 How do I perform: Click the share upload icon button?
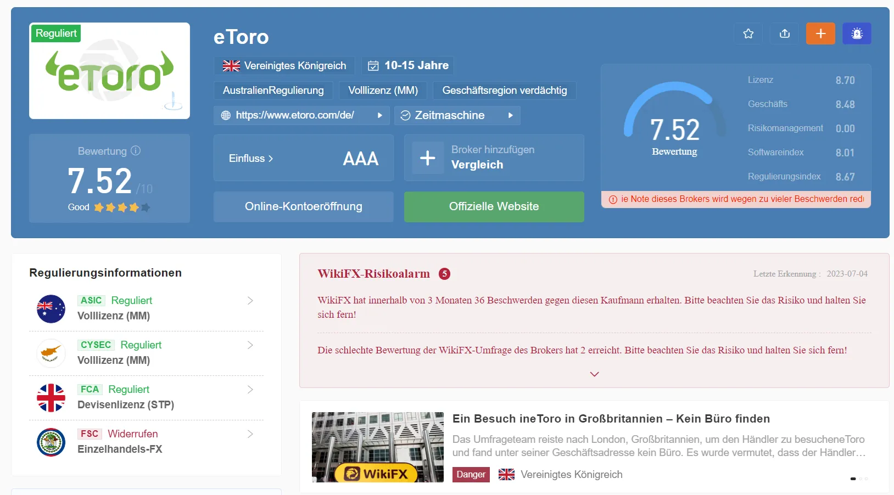click(x=785, y=33)
